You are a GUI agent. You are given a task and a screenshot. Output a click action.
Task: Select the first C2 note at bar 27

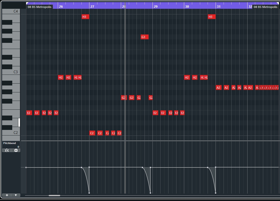(x=92, y=133)
